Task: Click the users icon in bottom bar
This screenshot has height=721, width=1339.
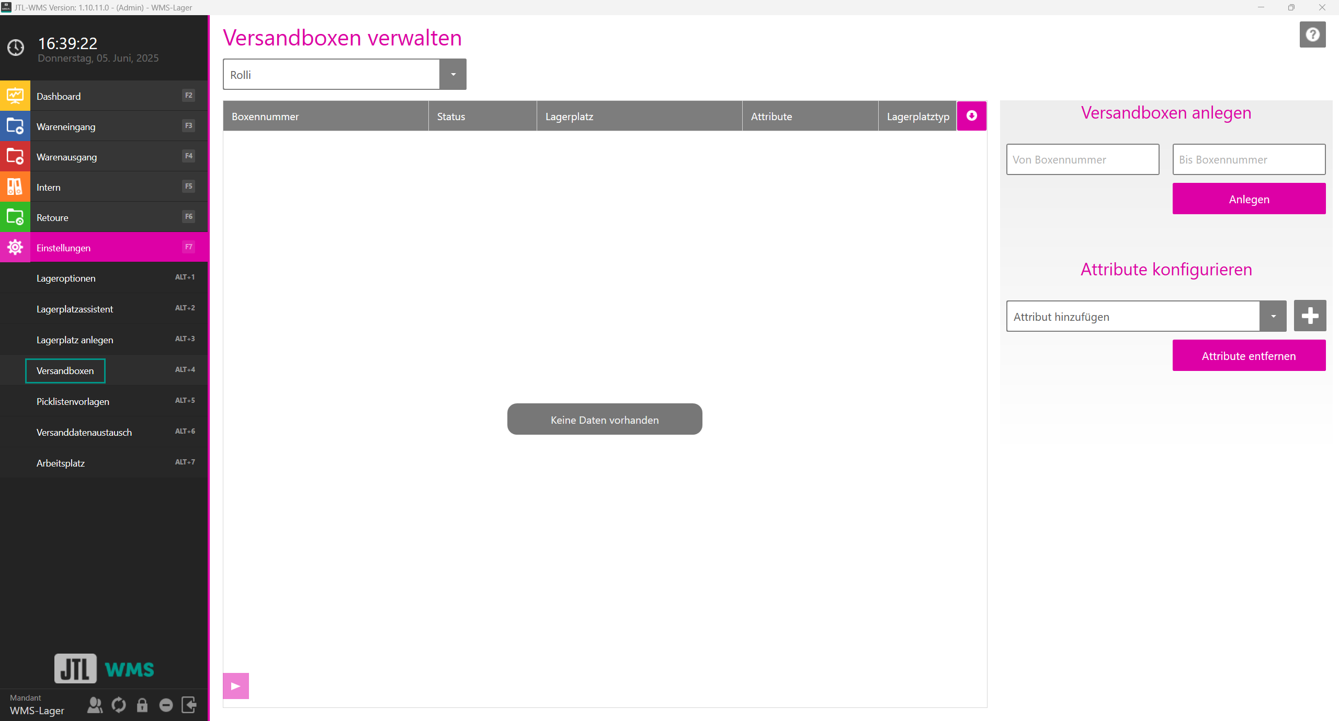Action: coord(95,705)
